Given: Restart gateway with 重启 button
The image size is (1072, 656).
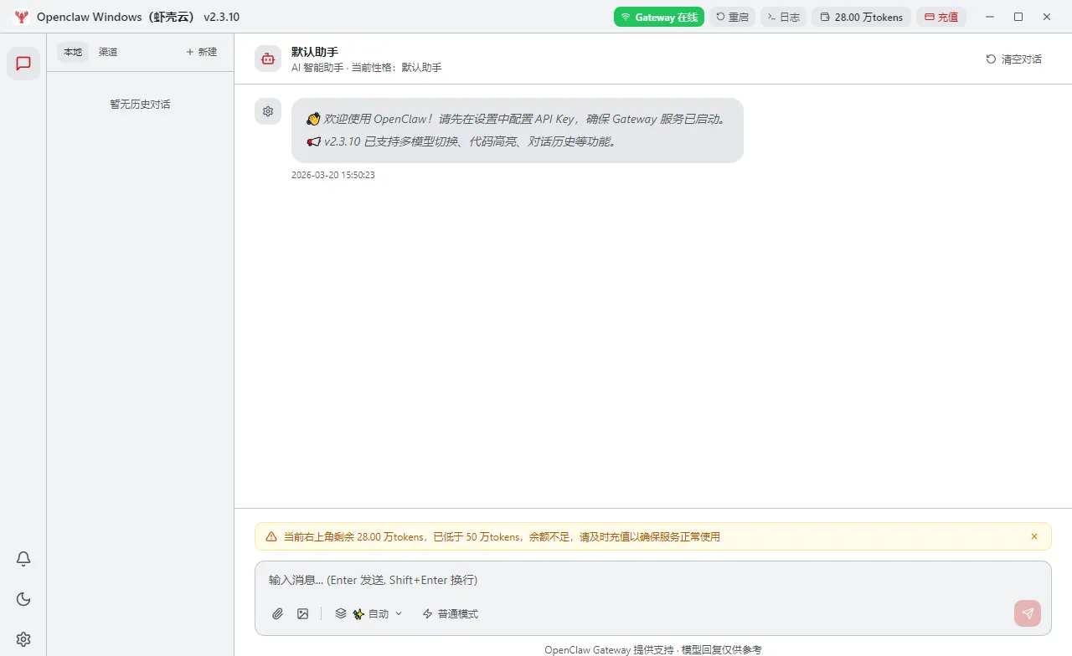Looking at the screenshot, I should [733, 17].
